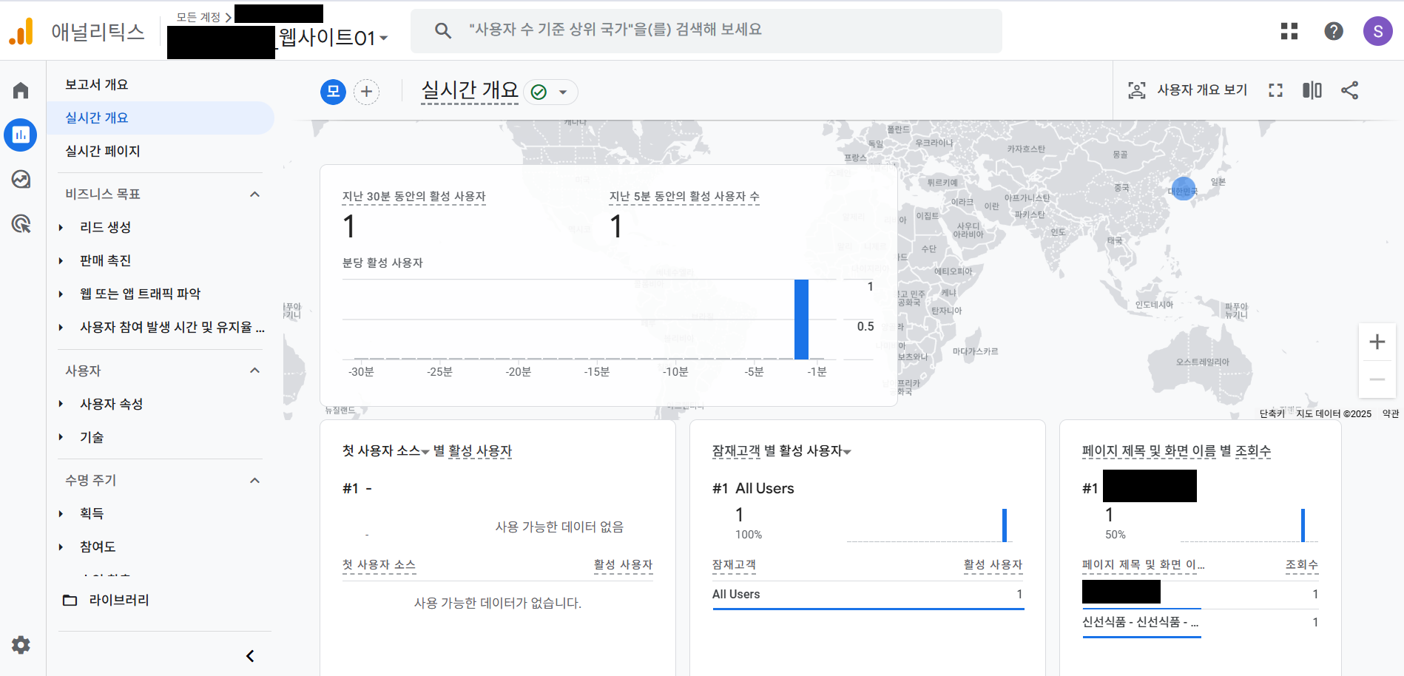Select 실시간 개요 in sidebar
Screen dimensions: 1404x676
(x=161, y=118)
